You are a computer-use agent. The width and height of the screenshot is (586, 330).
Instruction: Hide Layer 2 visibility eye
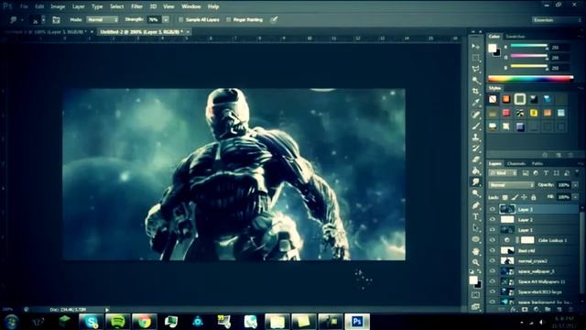(493, 220)
